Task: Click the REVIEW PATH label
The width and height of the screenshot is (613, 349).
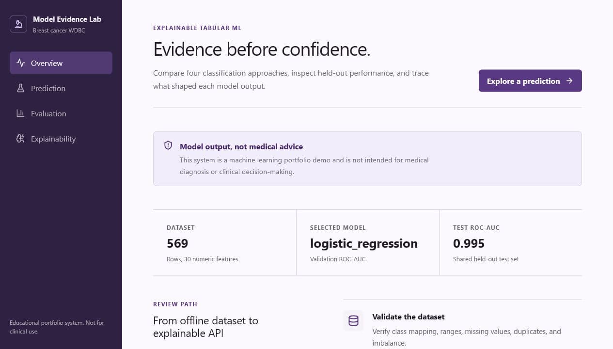Action: tap(175, 304)
